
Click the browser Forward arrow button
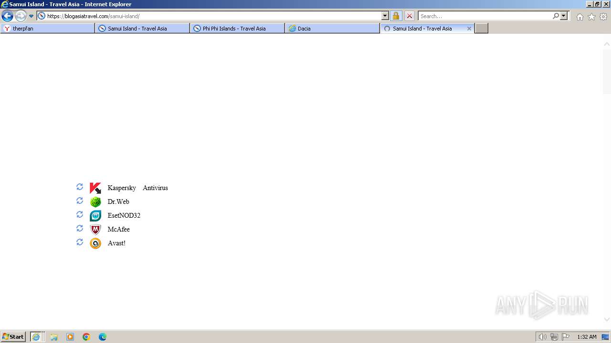click(21, 16)
